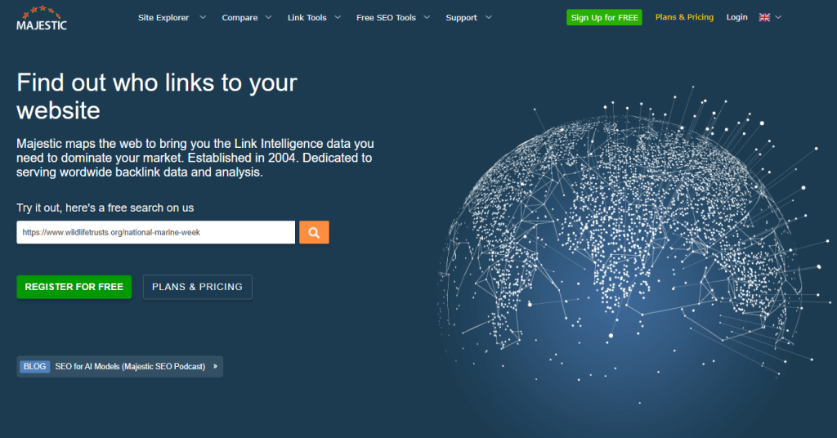Click the BLOG badge label

pos(34,367)
